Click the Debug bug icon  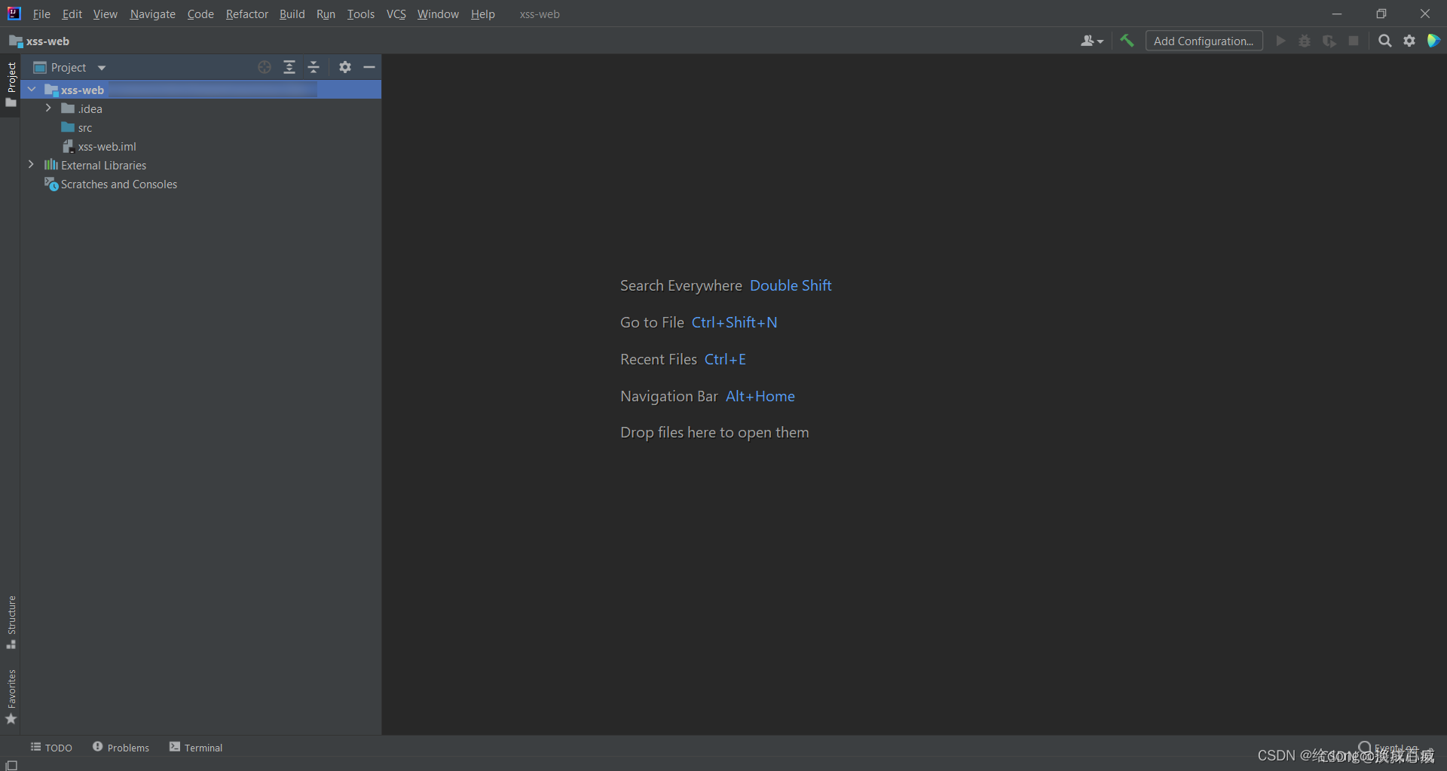[x=1305, y=41]
